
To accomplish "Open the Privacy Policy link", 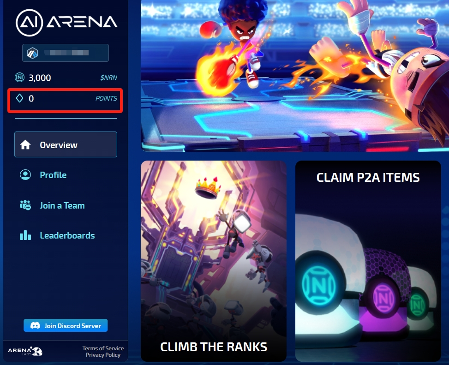I will 103,355.
